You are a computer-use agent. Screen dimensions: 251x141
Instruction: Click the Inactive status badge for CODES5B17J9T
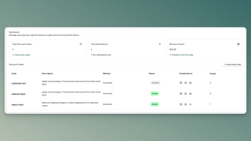[x=155, y=83]
